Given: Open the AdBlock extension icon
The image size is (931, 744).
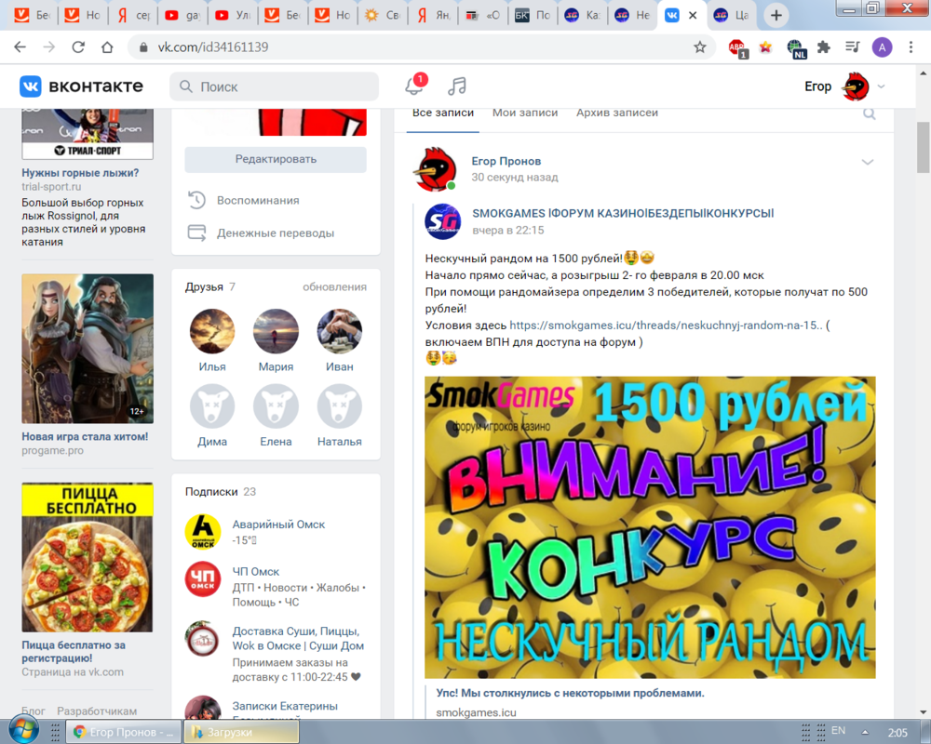Looking at the screenshot, I should 736,47.
